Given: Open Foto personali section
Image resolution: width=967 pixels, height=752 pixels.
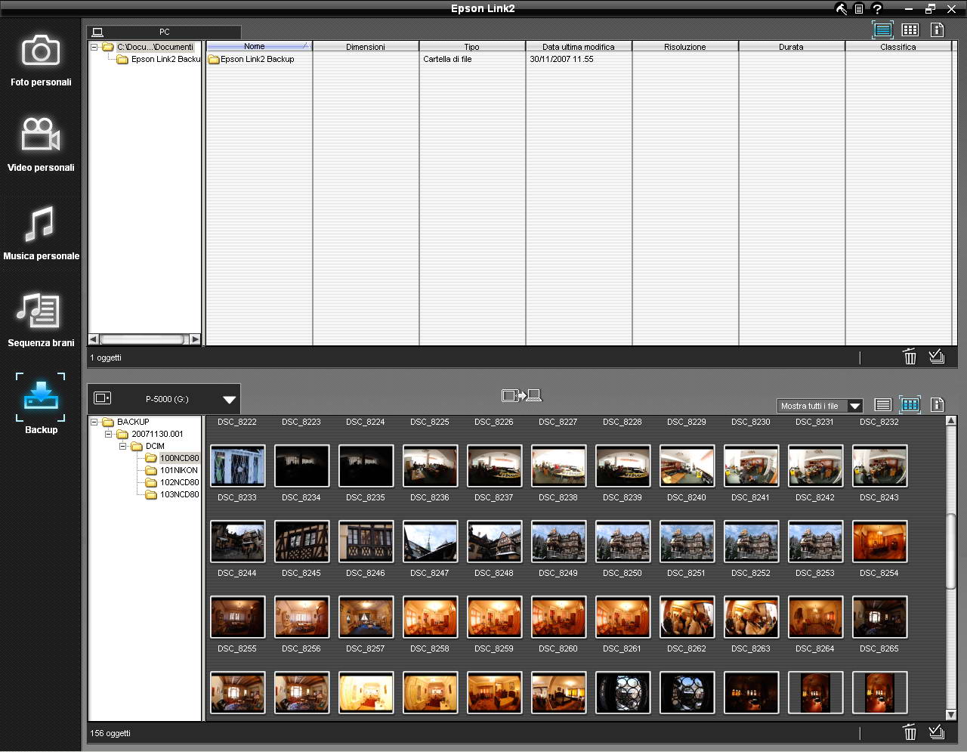Looking at the screenshot, I should pos(41,60).
